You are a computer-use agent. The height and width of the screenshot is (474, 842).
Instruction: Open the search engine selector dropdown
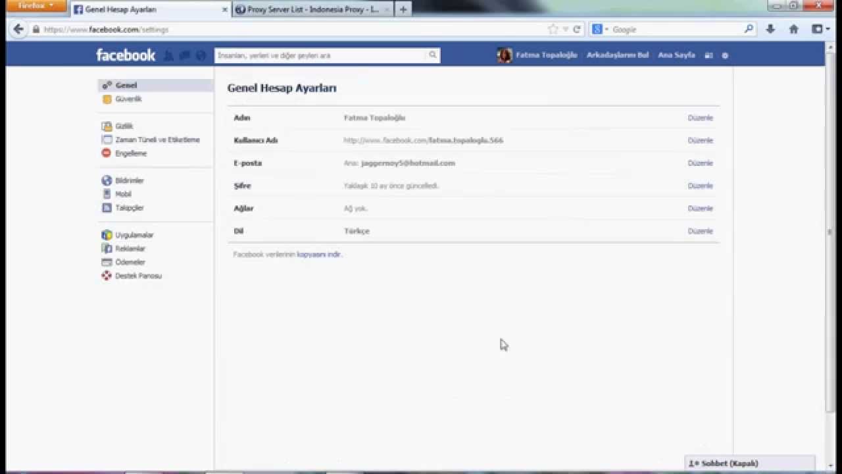coord(601,30)
